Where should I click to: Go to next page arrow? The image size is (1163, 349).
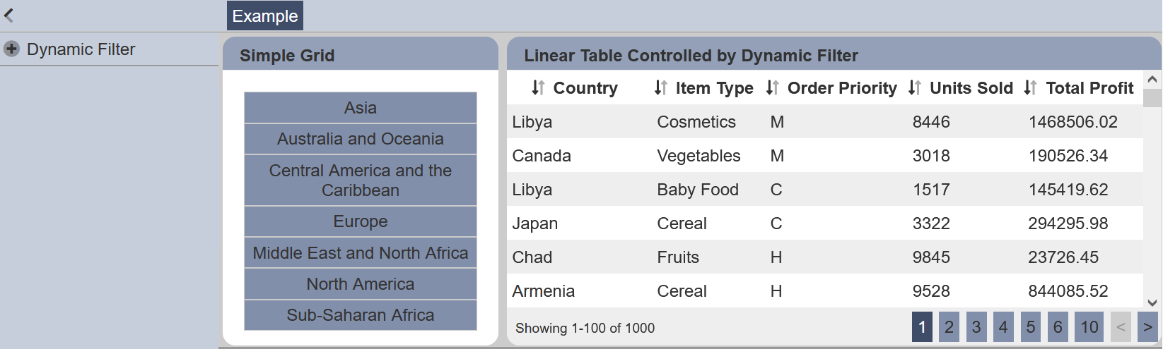coord(1147,327)
